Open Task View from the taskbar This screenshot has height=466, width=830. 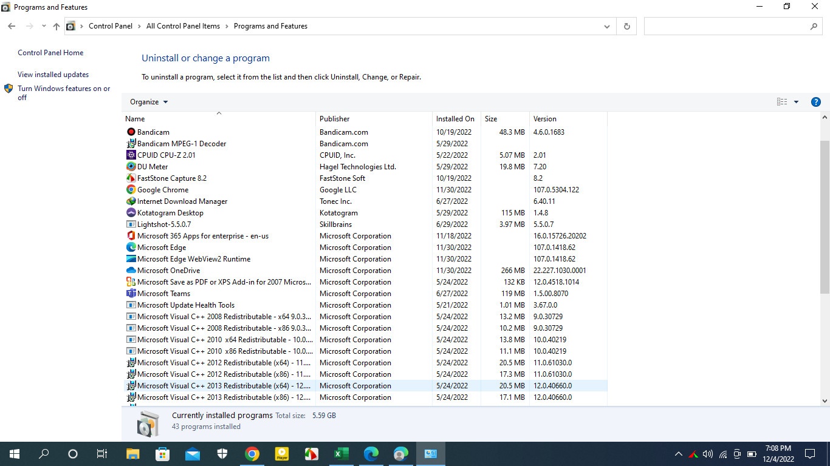coord(102,454)
